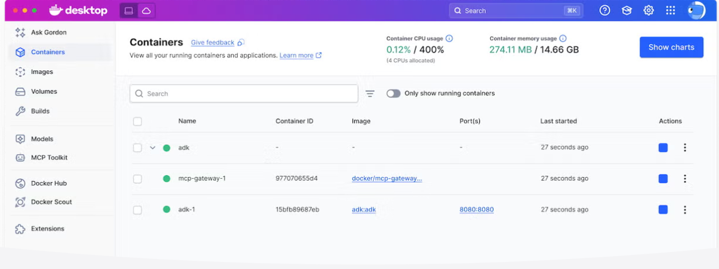The width and height of the screenshot is (719, 269).
Task: Open the help question mark icon
Action: click(604, 11)
